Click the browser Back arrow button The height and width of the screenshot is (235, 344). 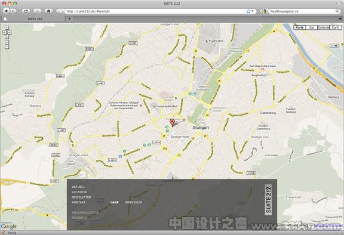click(7, 11)
